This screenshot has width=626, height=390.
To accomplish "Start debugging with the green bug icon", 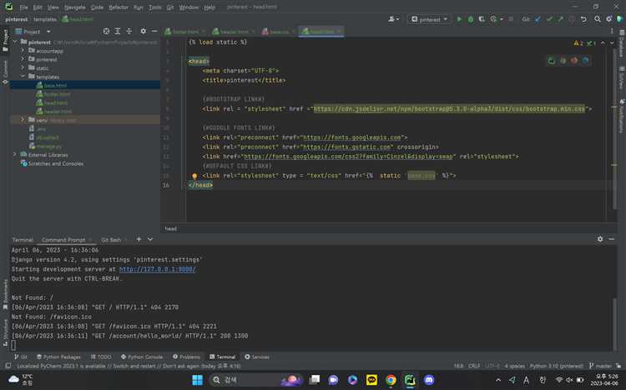I will (x=470, y=19).
